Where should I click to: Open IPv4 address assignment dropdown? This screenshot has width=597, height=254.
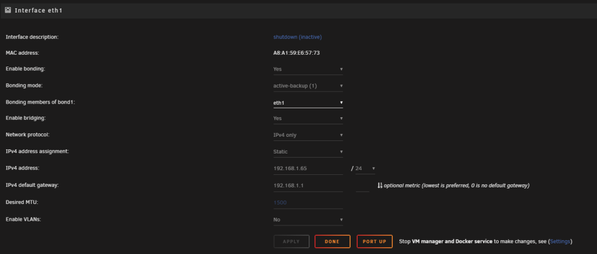pyautogui.click(x=308, y=152)
